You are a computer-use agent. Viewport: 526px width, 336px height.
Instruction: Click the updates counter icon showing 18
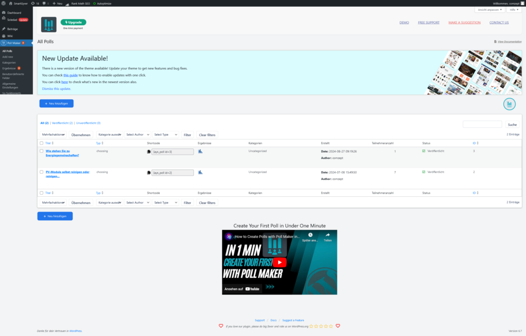pos(34,3)
